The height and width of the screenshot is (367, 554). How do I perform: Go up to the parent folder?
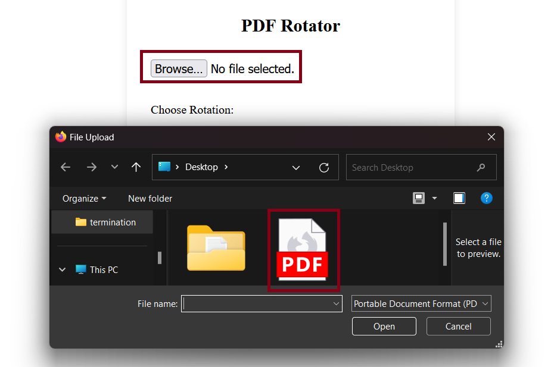point(136,167)
